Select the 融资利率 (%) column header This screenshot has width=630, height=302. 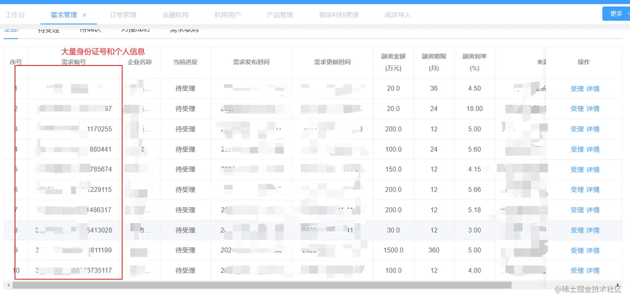coord(475,62)
